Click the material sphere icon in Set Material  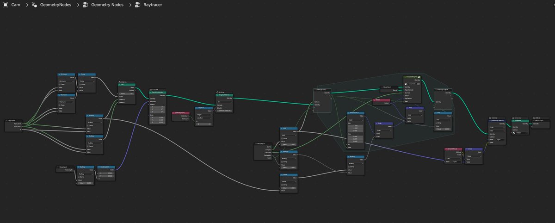[514, 133]
